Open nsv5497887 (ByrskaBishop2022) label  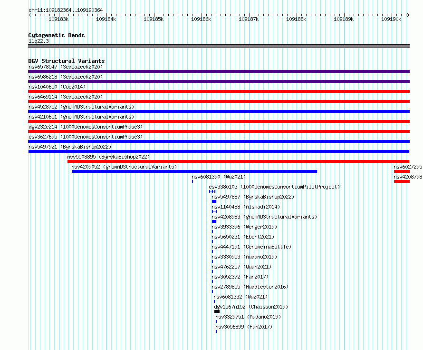click(x=253, y=197)
